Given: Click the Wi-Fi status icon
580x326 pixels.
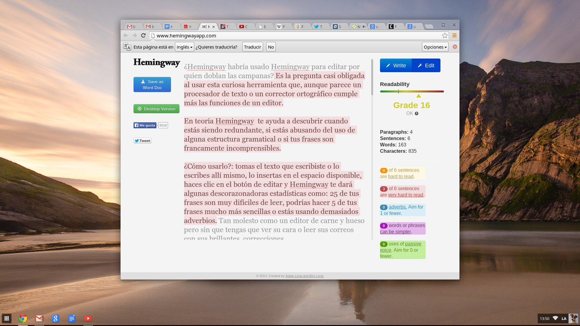Looking at the screenshot, I should (555, 318).
